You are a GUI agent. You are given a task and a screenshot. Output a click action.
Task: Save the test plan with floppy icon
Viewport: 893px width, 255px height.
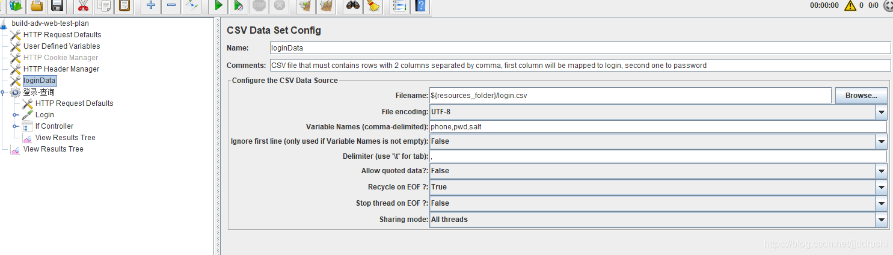(57, 6)
